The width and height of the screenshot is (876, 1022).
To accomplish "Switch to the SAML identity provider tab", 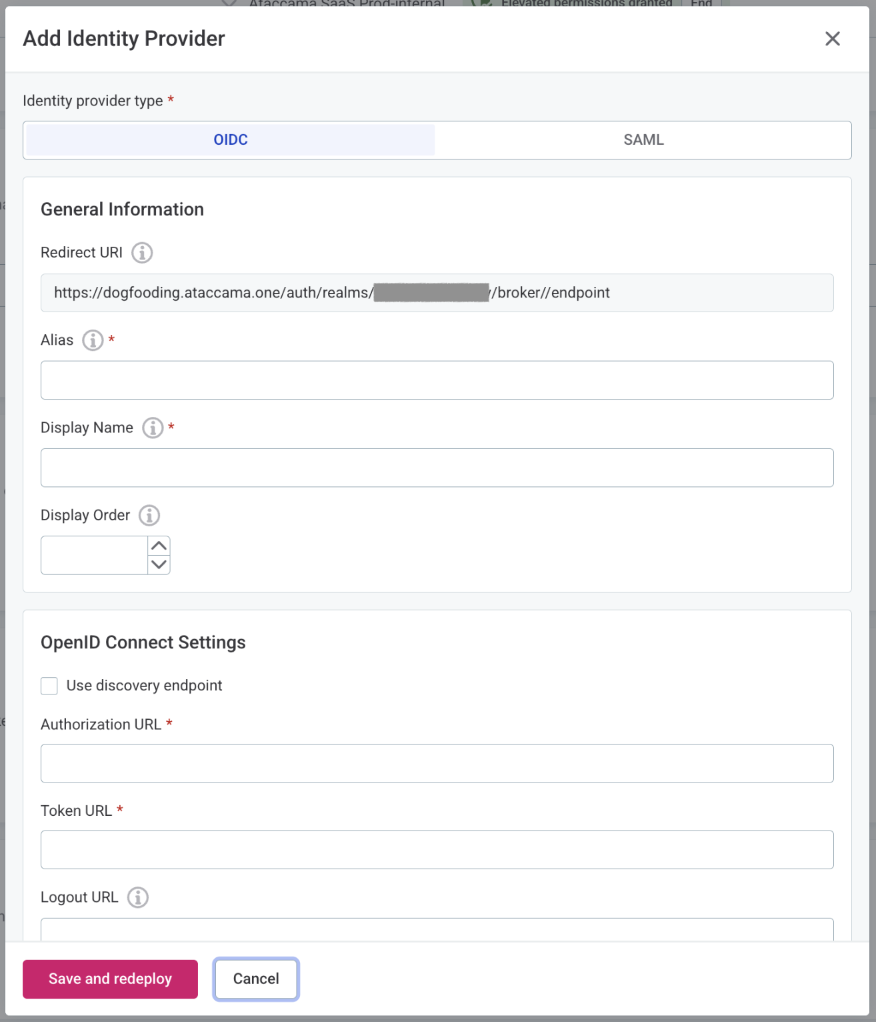I will tap(643, 139).
